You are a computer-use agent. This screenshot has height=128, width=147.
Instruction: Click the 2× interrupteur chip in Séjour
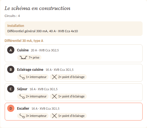click(33, 96)
